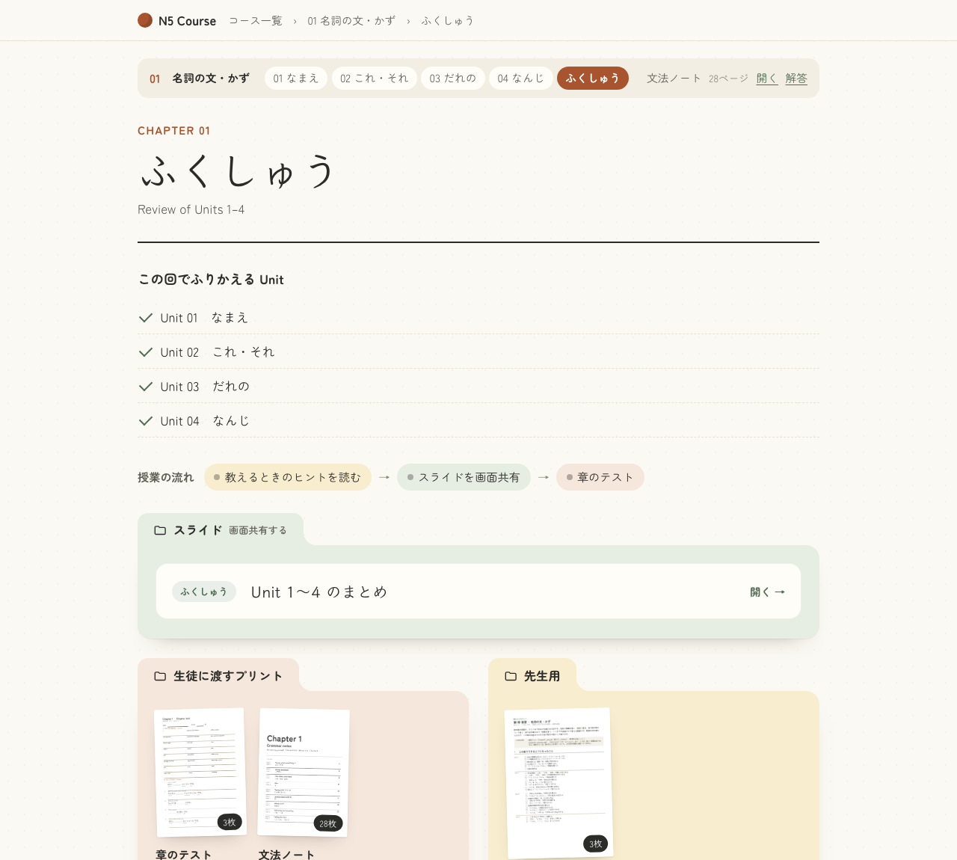Click the Unit 04 なんじ row text

[205, 421]
